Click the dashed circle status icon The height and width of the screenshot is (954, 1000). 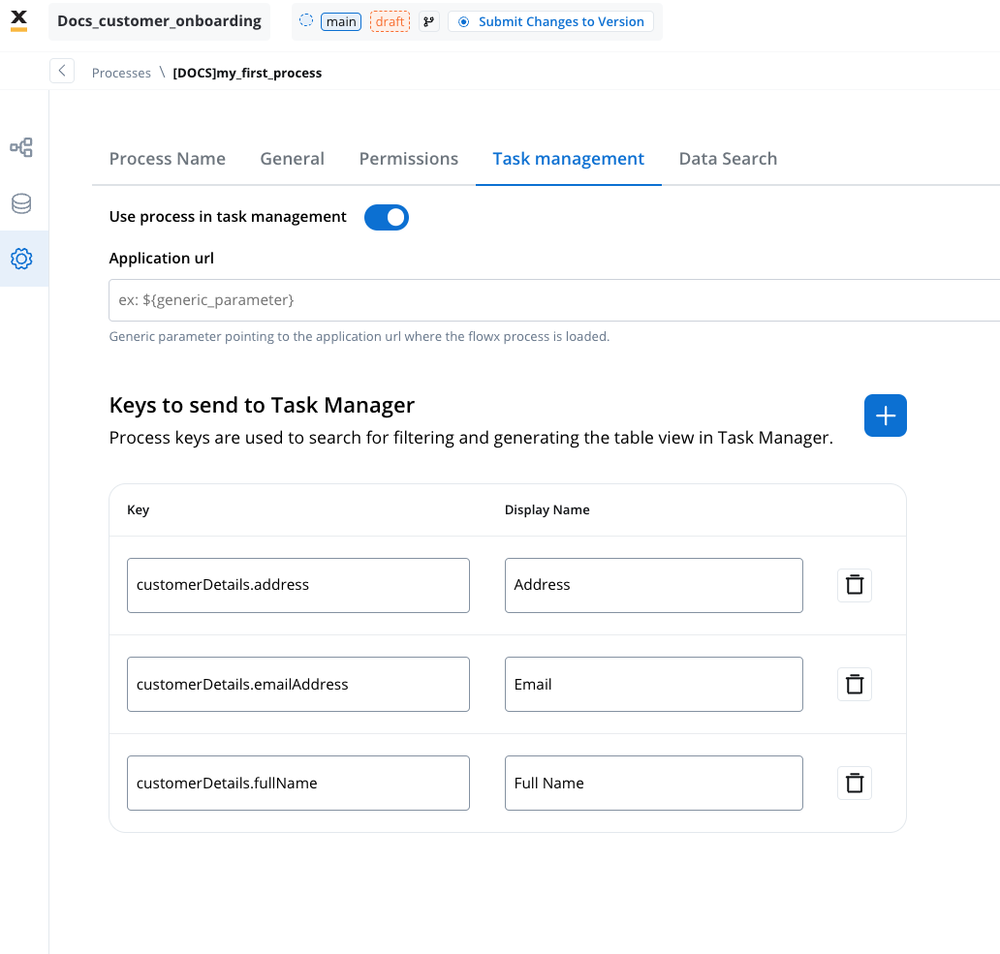[306, 20]
